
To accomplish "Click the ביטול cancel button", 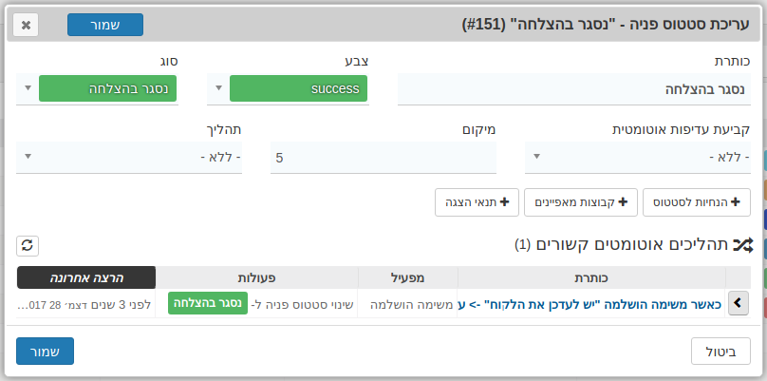I will tap(721, 352).
